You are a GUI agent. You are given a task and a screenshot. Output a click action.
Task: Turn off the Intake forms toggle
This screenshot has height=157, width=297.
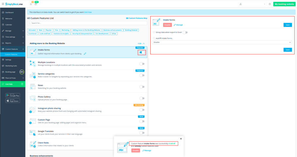click(x=142, y=52)
